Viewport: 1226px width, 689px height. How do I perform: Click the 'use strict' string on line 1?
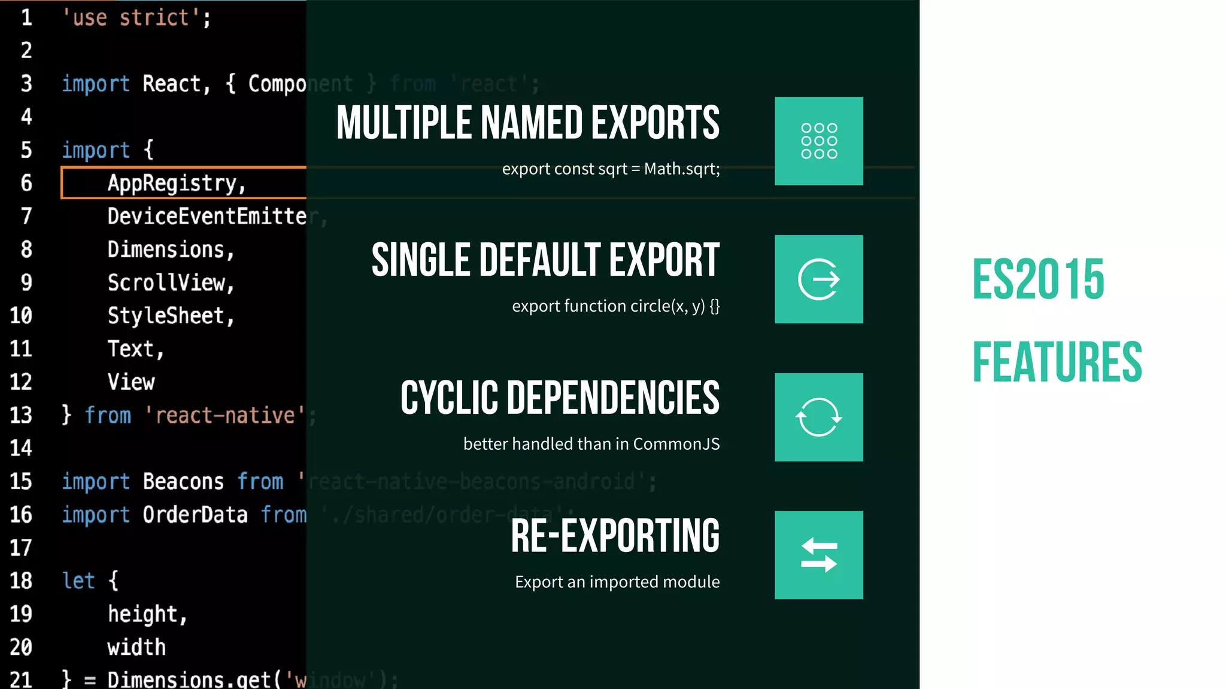pos(132,18)
